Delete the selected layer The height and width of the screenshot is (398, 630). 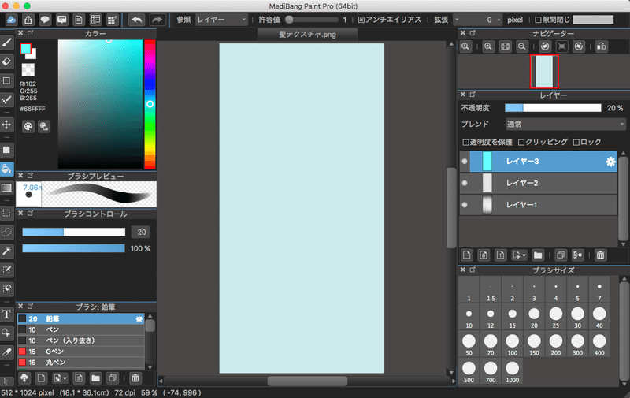coord(600,255)
